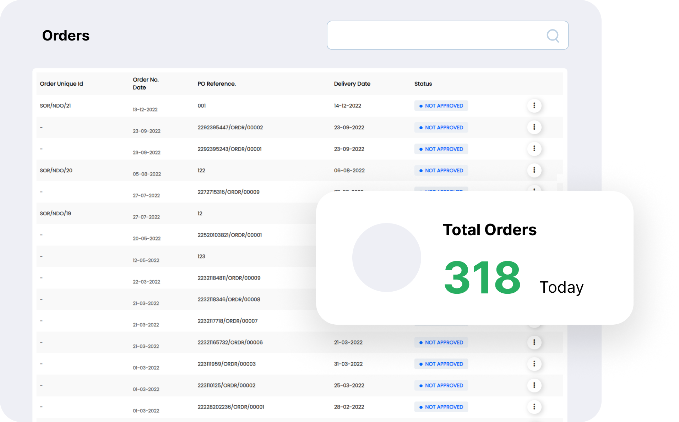Click order date 13-12-2022
Viewport: 679px width, 422px height.
pyautogui.click(x=145, y=109)
